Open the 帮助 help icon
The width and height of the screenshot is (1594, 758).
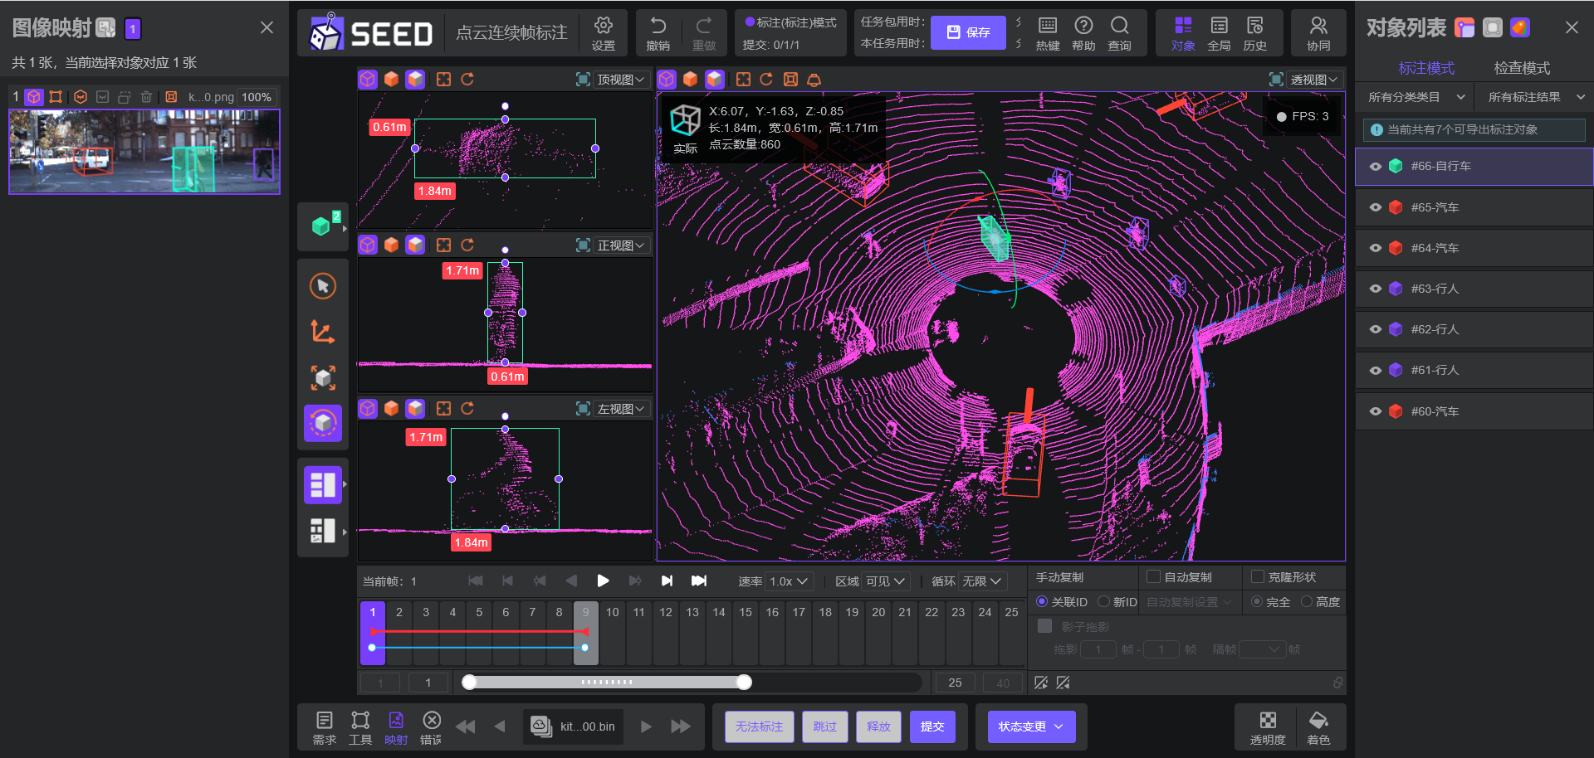coord(1083,26)
